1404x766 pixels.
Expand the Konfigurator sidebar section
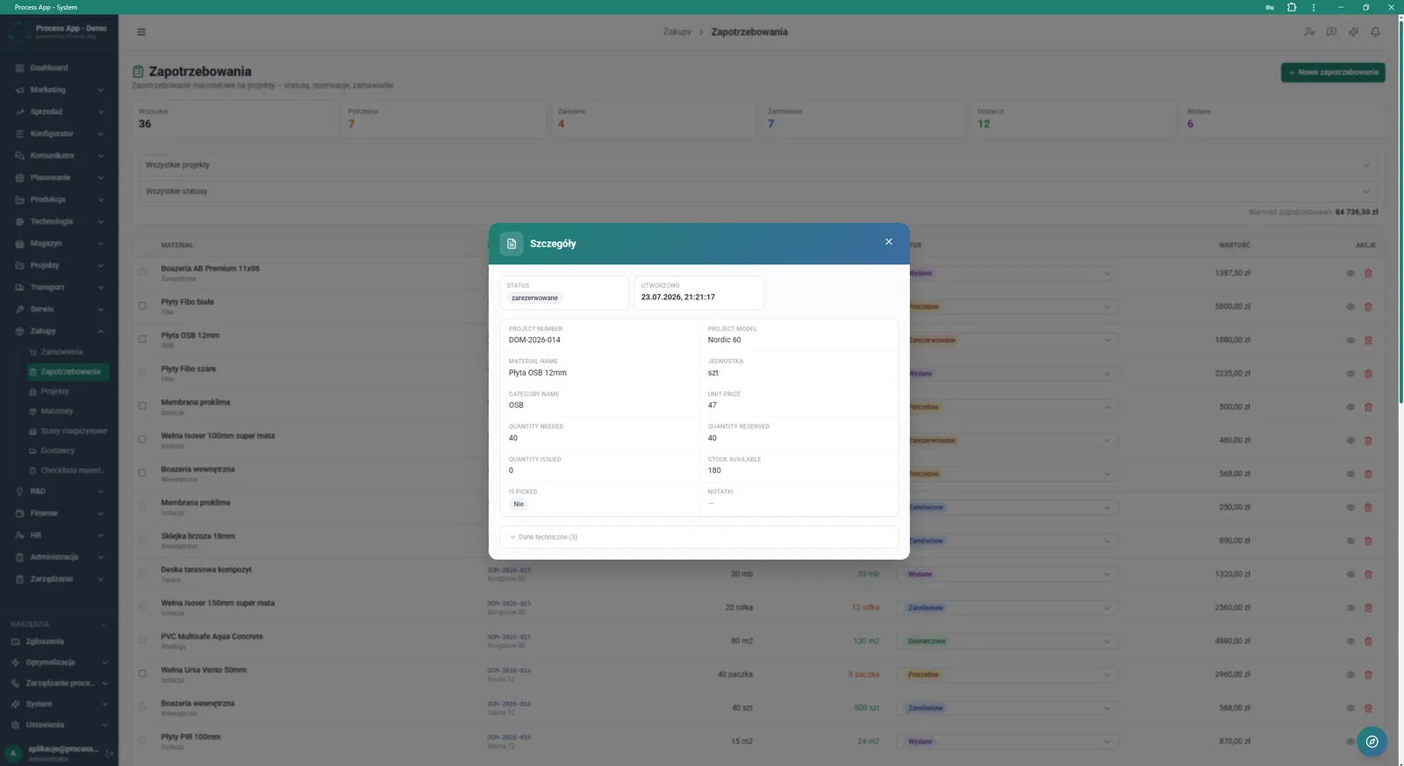click(59, 133)
